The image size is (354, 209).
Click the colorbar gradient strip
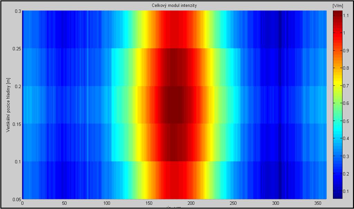[337, 105]
